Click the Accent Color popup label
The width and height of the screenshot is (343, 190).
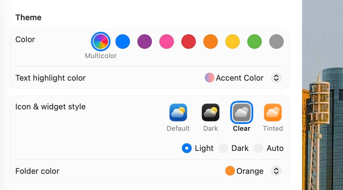[240, 78]
